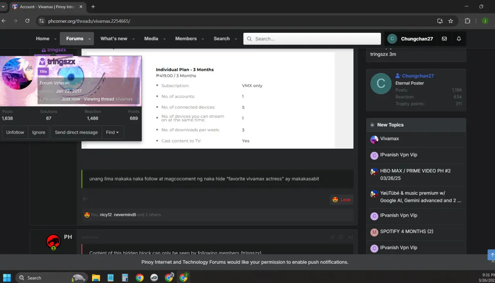Open tringszx username link in popup
Screen dimensions: 495x283
tap(61, 62)
